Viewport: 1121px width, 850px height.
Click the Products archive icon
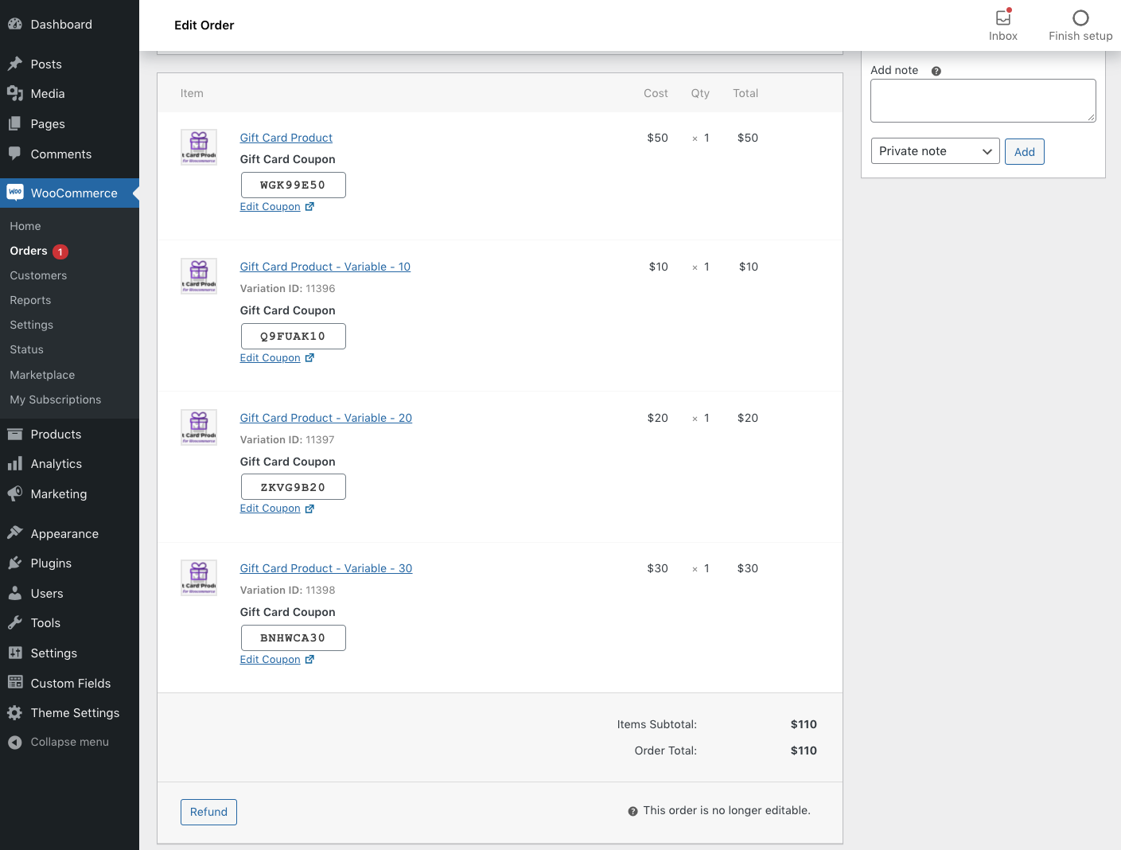click(x=14, y=435)
